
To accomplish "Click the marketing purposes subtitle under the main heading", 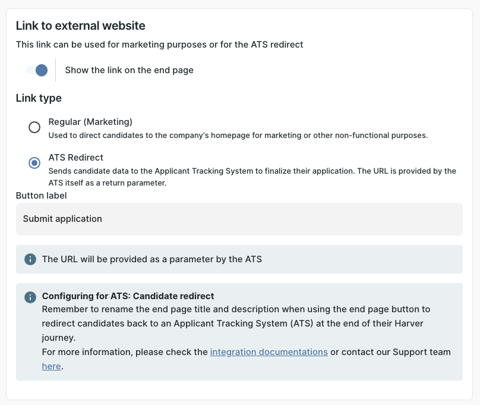I will tap(159, 45).
